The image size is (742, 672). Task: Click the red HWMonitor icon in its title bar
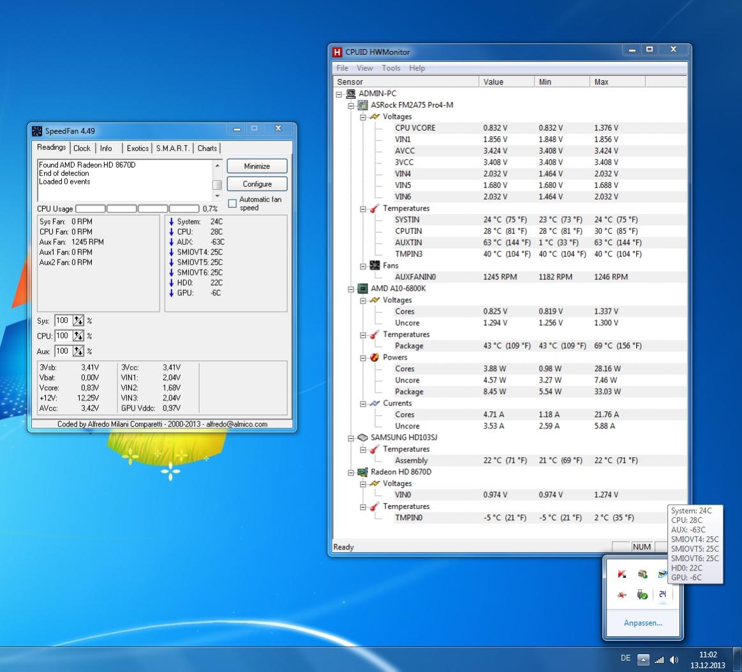(x=338, y=52)
